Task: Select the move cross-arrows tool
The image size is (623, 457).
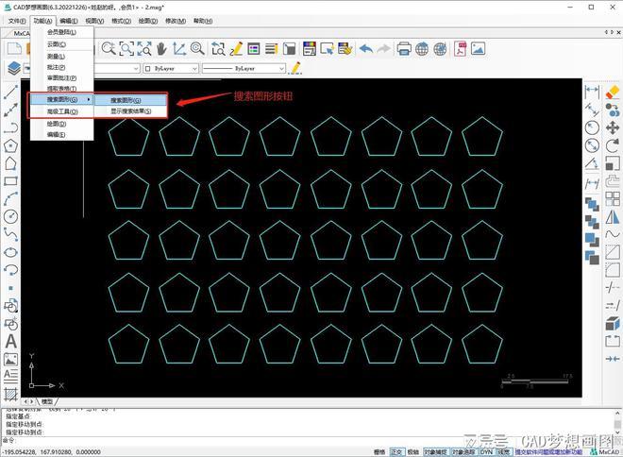Action: [613, 128]
